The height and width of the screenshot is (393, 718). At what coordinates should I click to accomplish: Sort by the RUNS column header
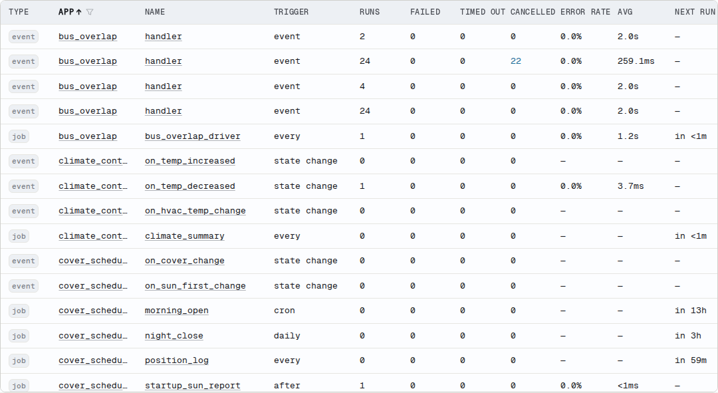370,12
